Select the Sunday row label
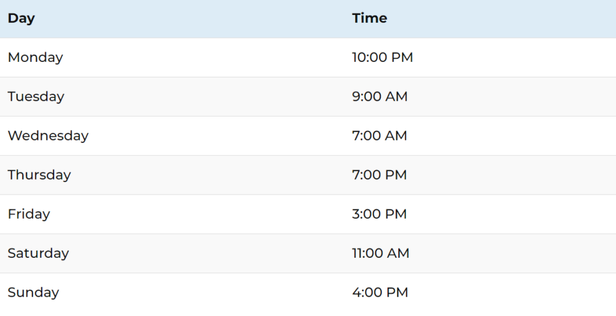616x316 pixels. pos(34,293)
